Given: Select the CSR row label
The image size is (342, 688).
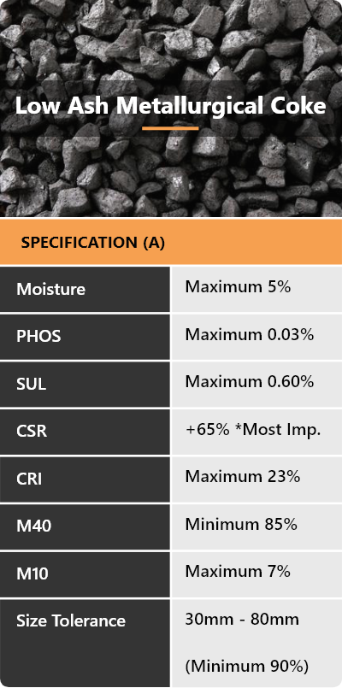Looking at the screenshot, I should (32, 432).
